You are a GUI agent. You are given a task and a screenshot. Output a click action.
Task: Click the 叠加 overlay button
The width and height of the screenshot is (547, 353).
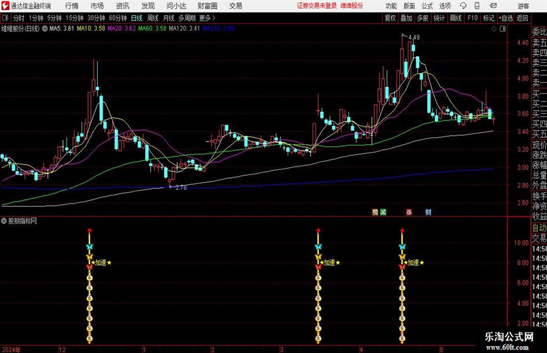(406, 18)
